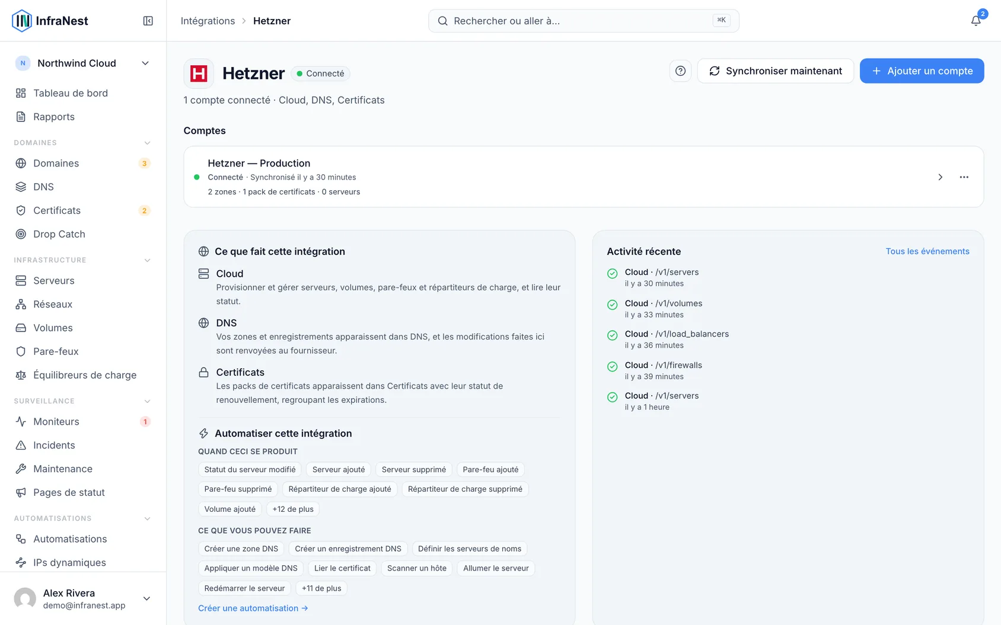1001x625 pixels.
Task: Click Ajouter un compte button
Action: 922,71
